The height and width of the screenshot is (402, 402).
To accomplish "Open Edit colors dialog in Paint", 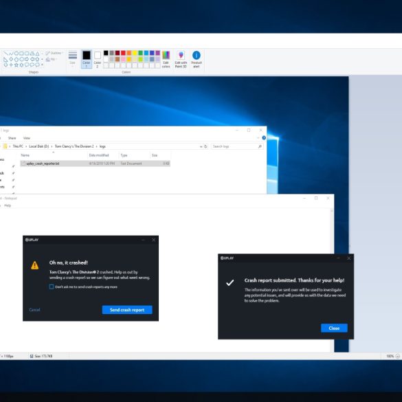I will point(166,59).
